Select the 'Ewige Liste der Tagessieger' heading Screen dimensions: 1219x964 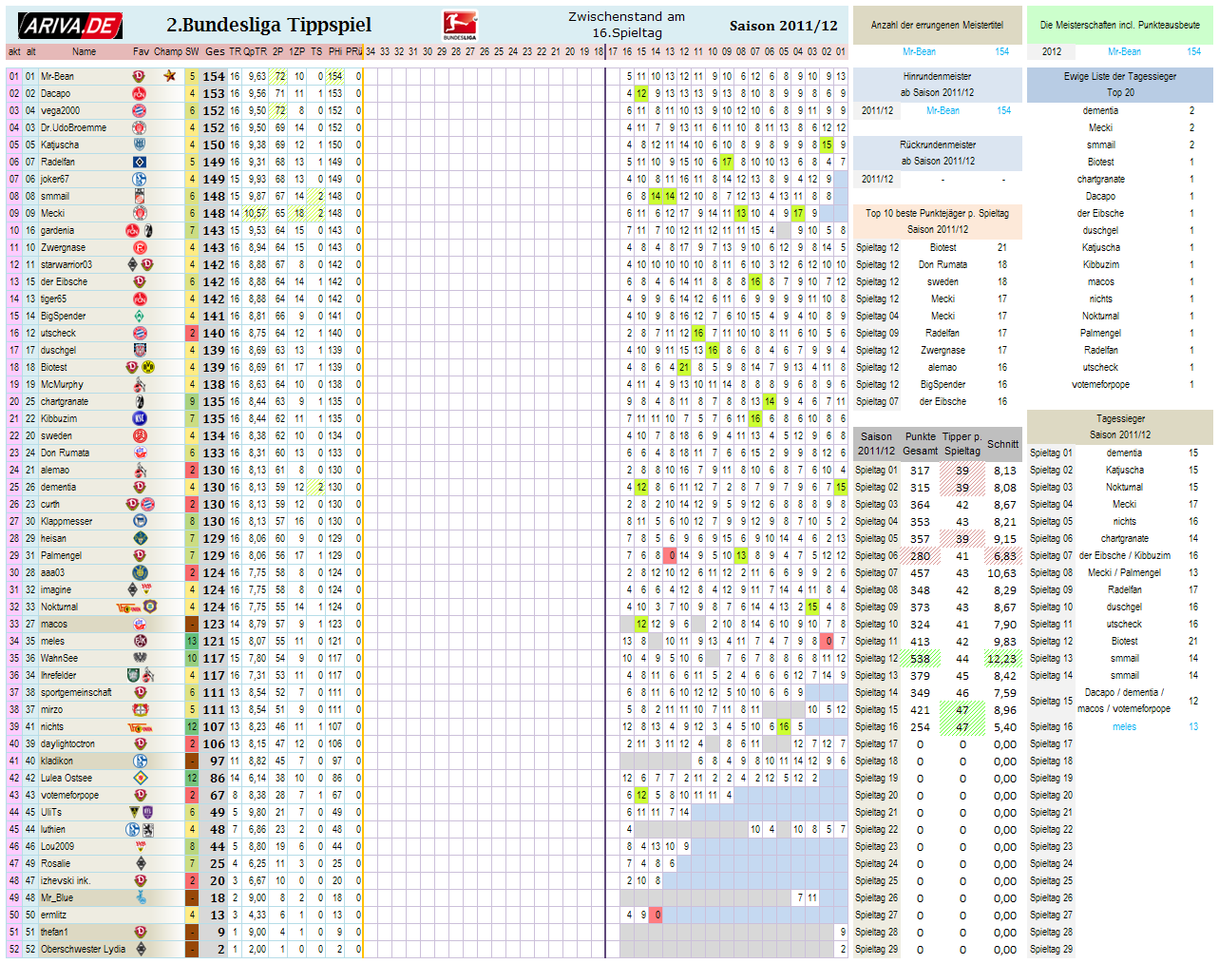click(1120, 76)
